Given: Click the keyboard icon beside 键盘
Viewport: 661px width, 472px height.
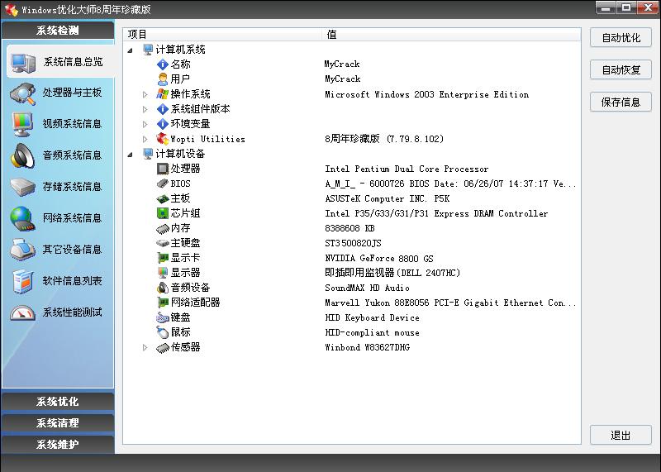Looking at the screenshot, I should 163,317.
